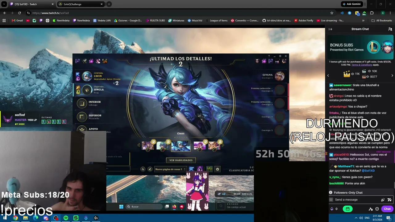Click the Start button in the streamed desktop

point(121,207)
